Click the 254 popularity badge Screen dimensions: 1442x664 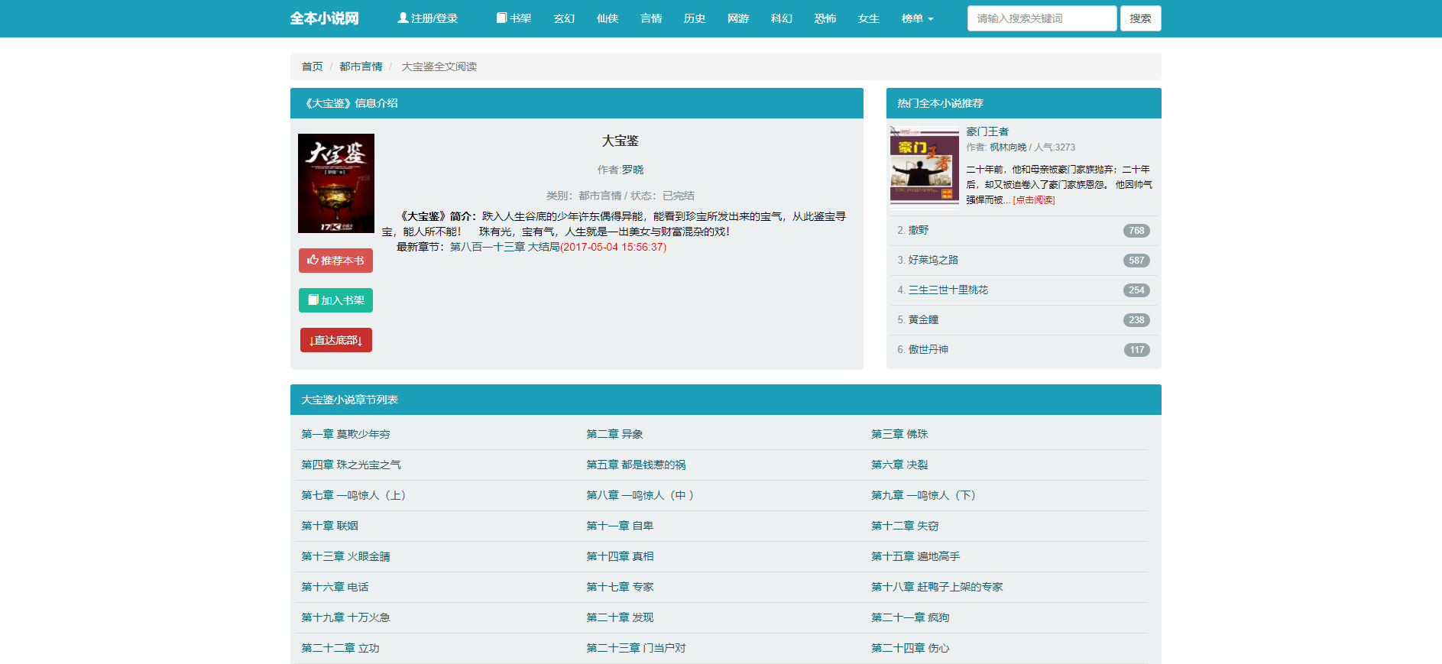pyautogui.click(x=1136, y=290)
